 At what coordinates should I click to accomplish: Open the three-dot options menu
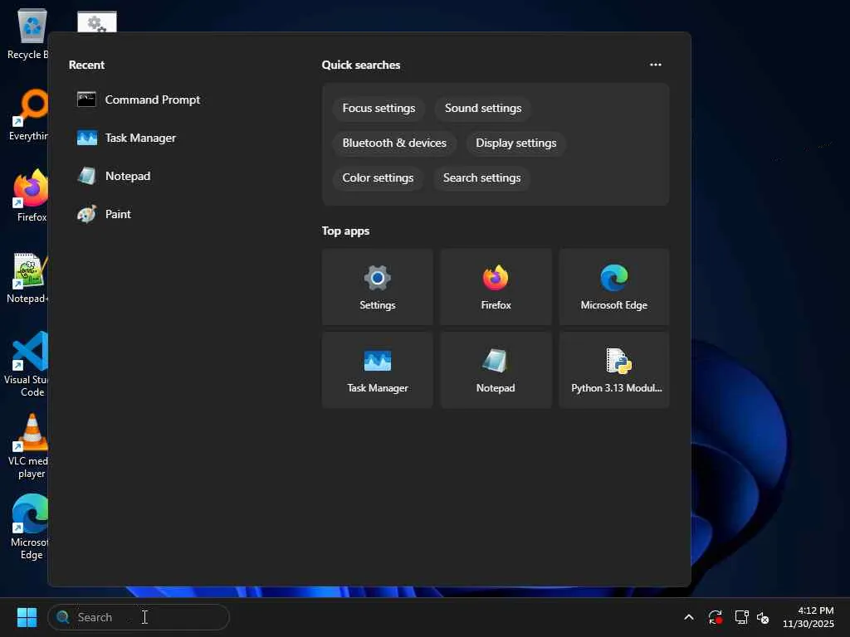click(655, 65)
